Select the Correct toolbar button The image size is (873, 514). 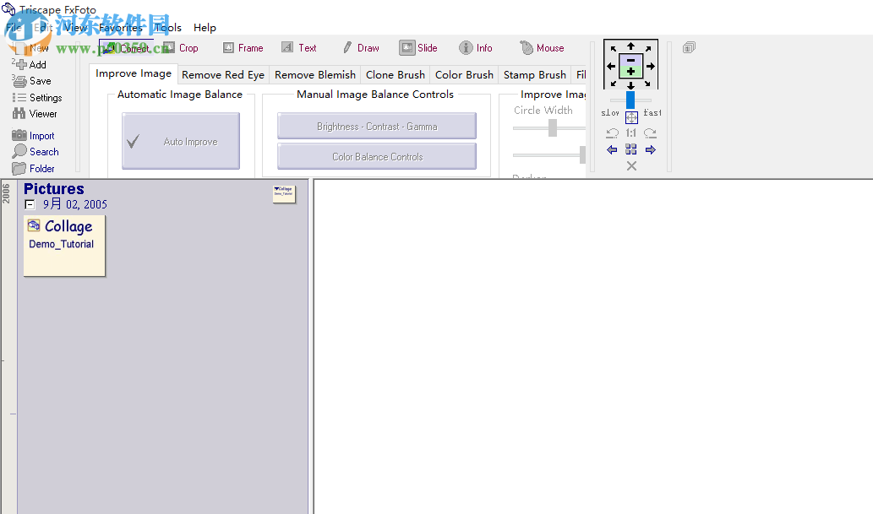coord(127,48)
